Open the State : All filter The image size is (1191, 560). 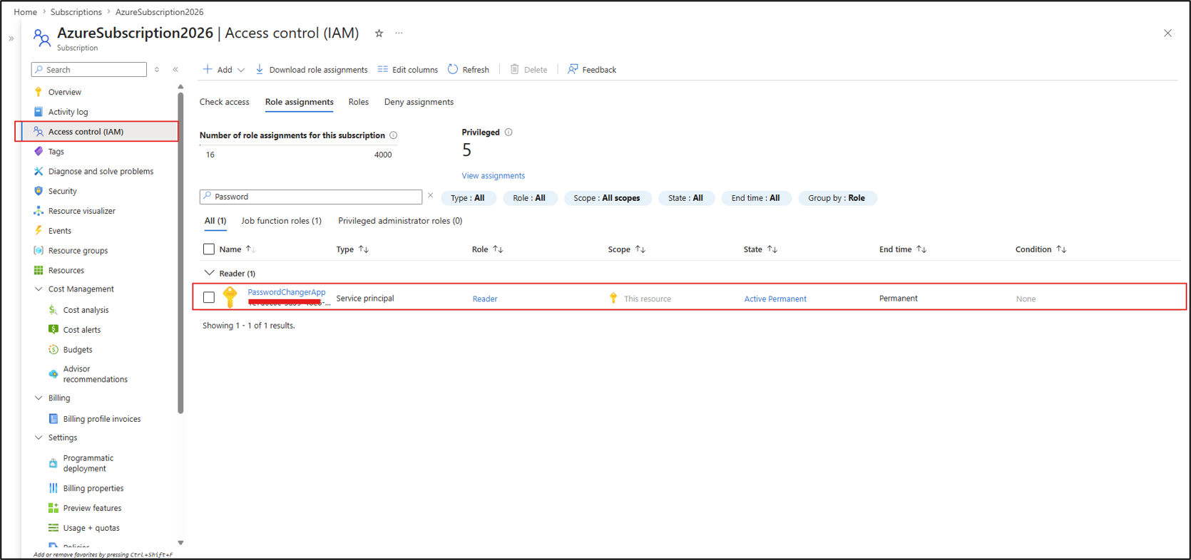(685, 198)
